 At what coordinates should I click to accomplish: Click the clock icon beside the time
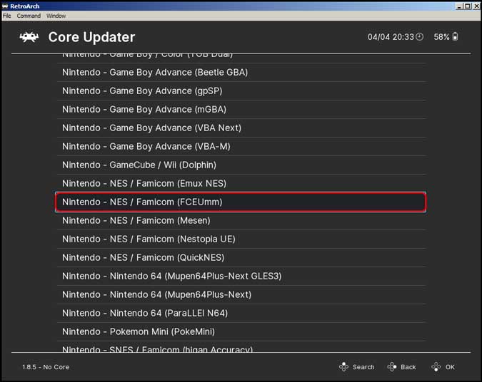point(420,37)
